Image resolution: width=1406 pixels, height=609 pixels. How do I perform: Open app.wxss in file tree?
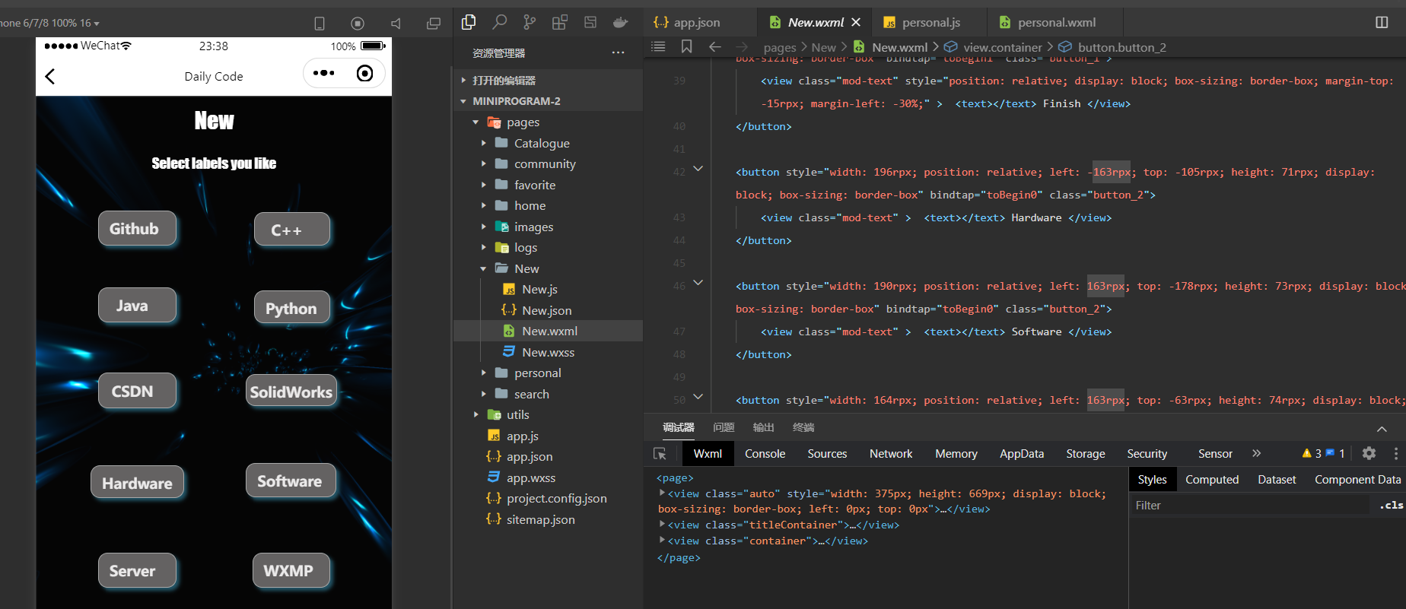coord(530,477)
